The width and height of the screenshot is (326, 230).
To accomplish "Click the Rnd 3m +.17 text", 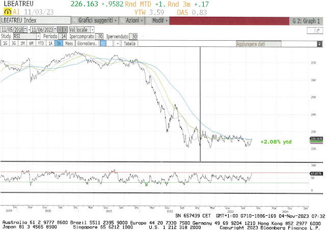I will pyautogui.click(x=188, y=4).
